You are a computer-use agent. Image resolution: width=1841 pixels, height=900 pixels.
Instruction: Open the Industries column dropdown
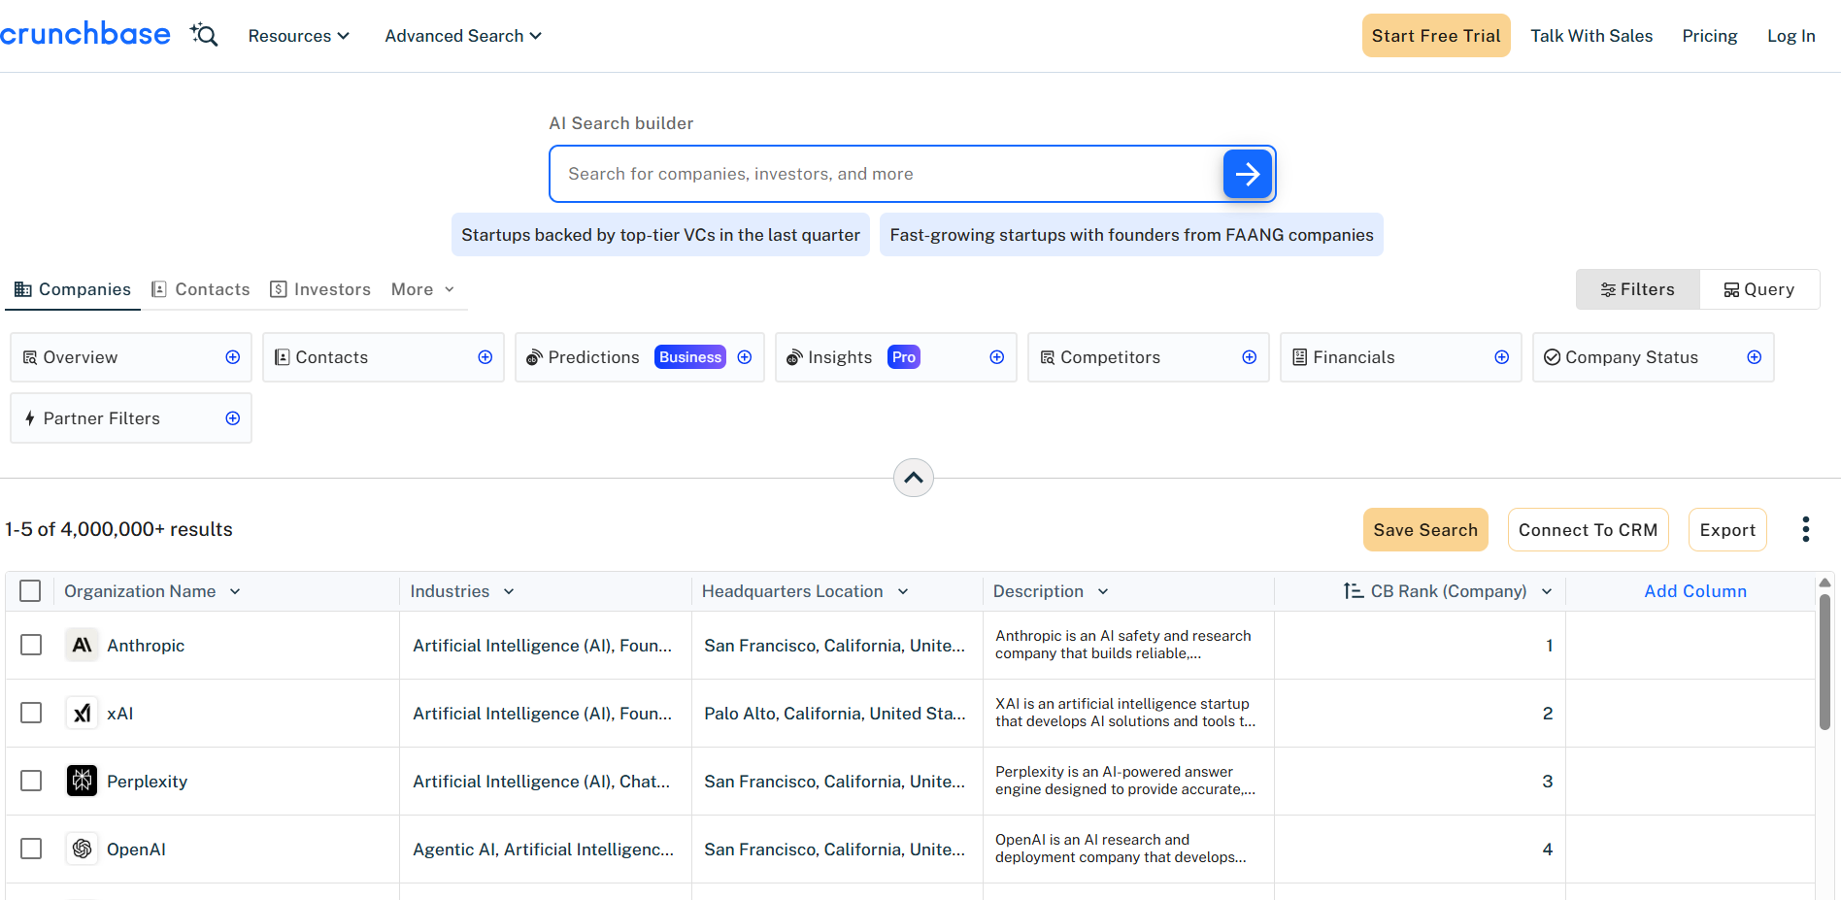pyautogui.click(x=509, y=591)
